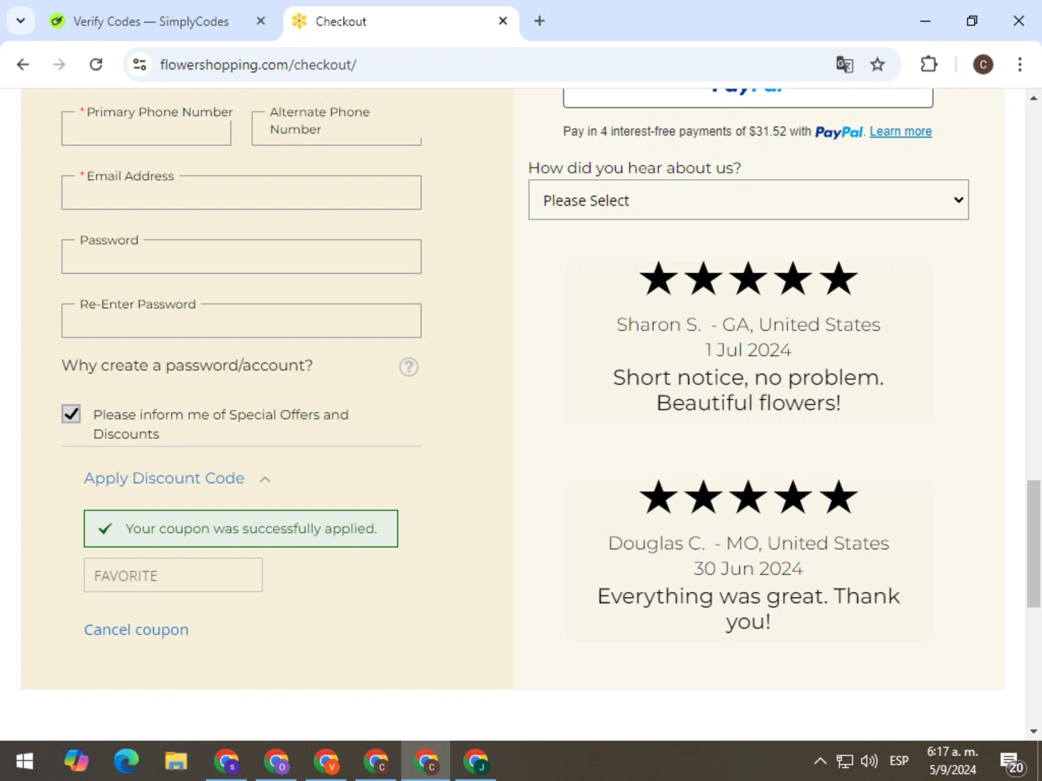Open a new browser tab
Image resolution: width=1042 pixels, height=781 pixels.
pyautogui.click(x=540, y=21)
